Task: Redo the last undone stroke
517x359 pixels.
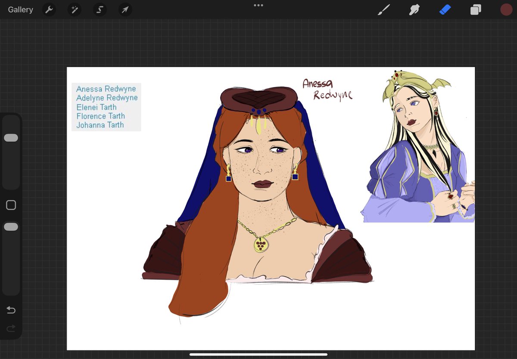Action: coord(11,328)
